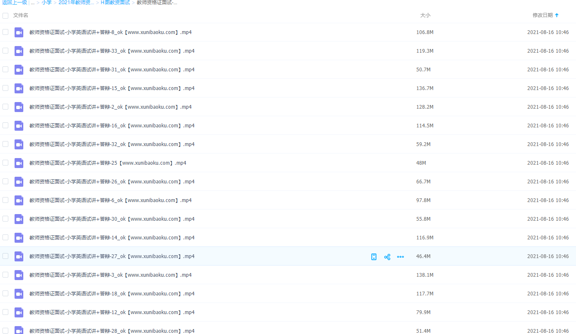The image size is (576, 334).
Task: Click the video file icon for 答辩-15_ok
Action: [x=19, y=88]
